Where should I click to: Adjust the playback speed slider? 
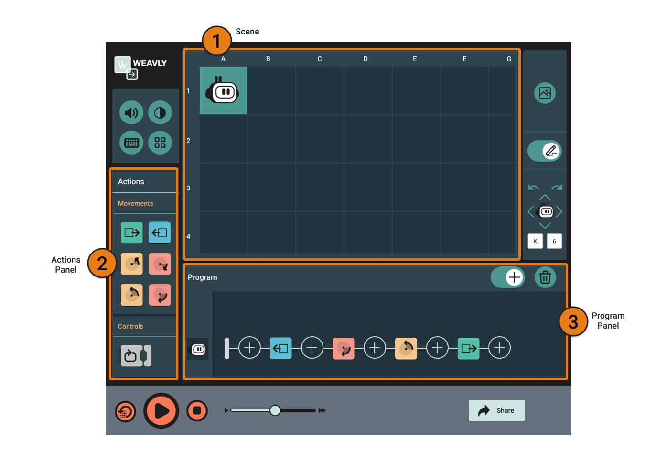[275, 410]
